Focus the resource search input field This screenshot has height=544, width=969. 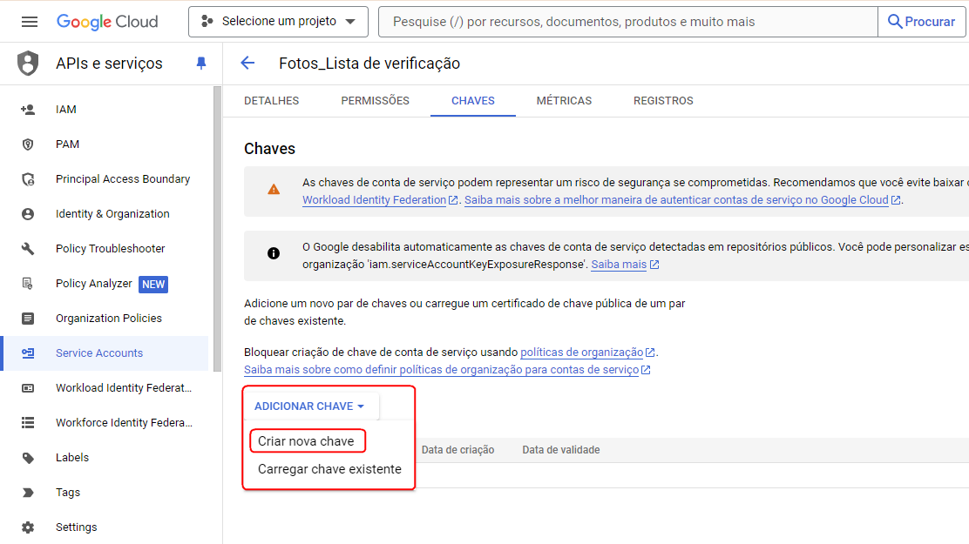coord(628,22)
